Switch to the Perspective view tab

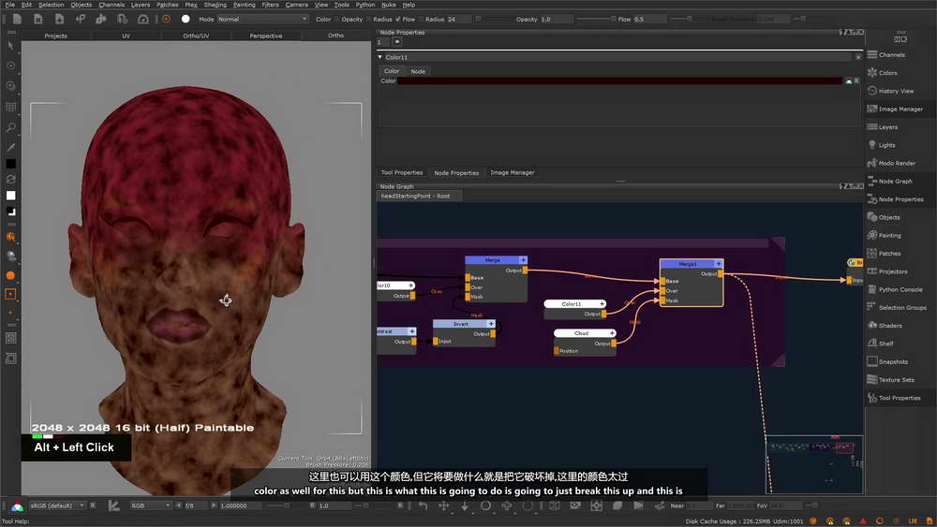(x=266, y=36)
